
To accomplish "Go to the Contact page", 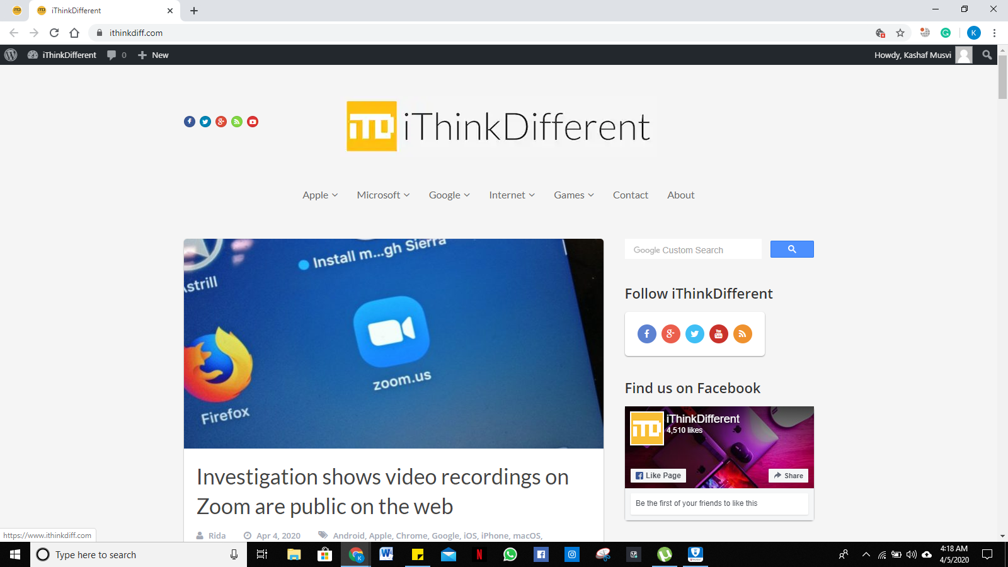I will coord(630,195).
